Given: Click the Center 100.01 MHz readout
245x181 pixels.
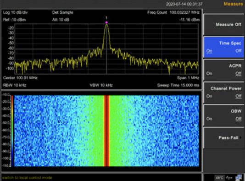Looking at the screenshot, I should 20,78.
